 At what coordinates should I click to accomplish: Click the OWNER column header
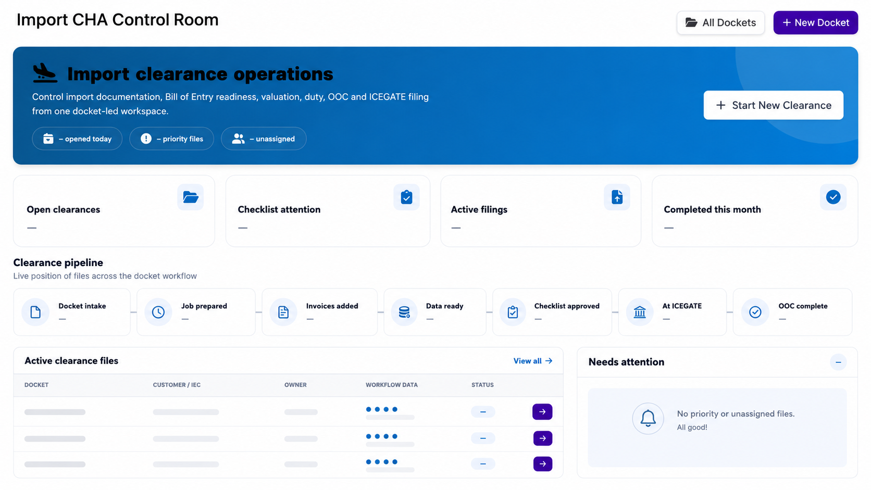(x=295, y=385)
